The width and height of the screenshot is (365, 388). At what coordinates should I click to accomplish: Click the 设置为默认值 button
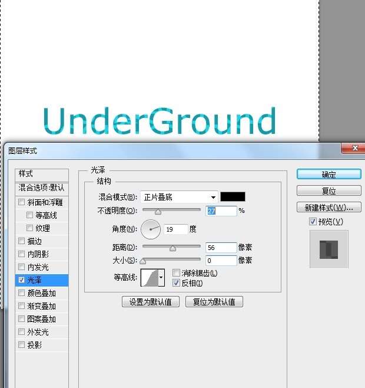point(151,302)
